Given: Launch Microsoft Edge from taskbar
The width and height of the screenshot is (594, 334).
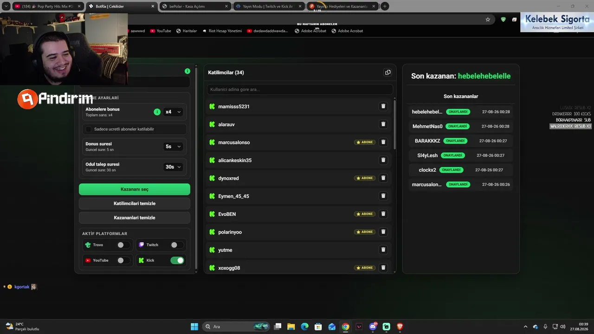Looking at the screenshot, I should pos(304,327).
